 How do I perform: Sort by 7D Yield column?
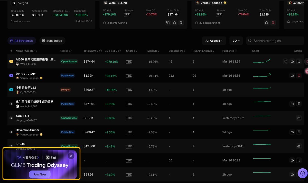pos(111,51)
